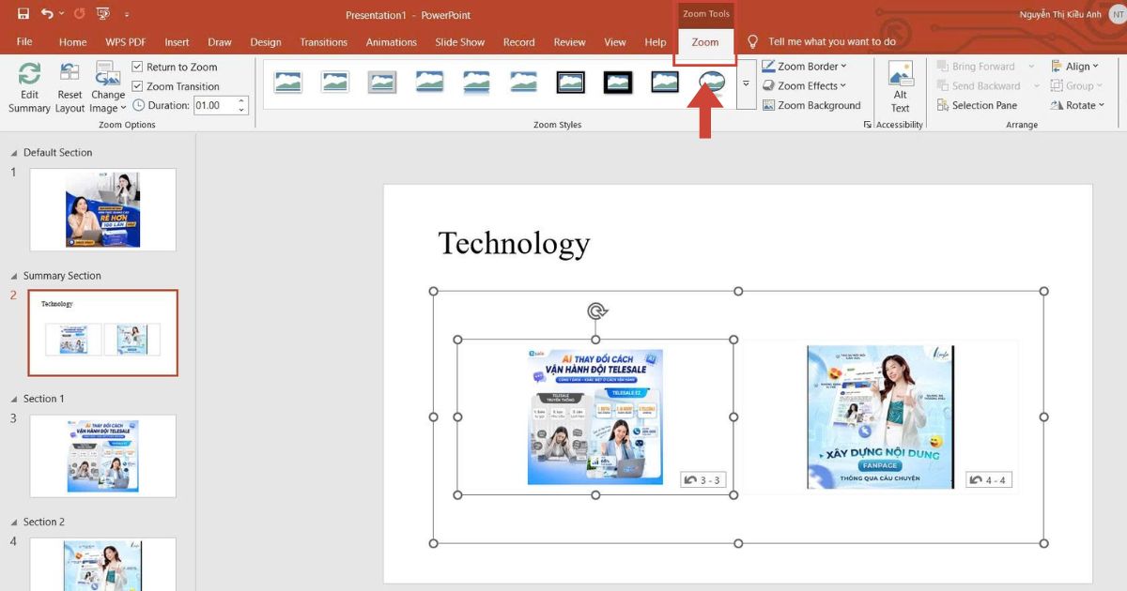Viewport: 1127px width, 591px height.
Task: Click Tell me what you want to do
Action: 831,42
